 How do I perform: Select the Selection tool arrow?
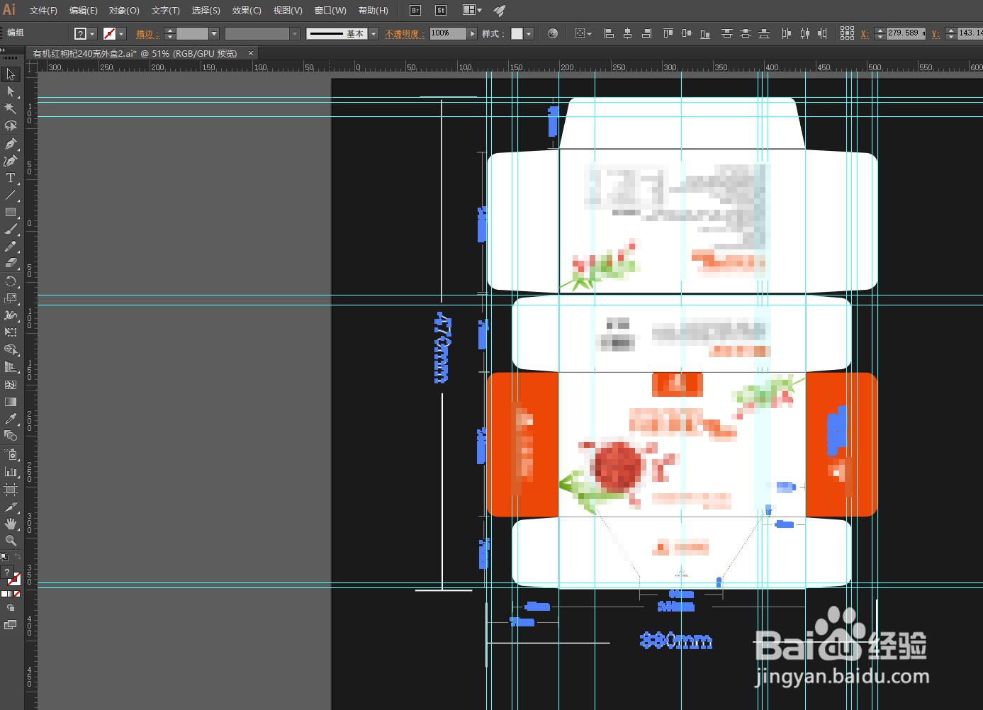point(11,74)
